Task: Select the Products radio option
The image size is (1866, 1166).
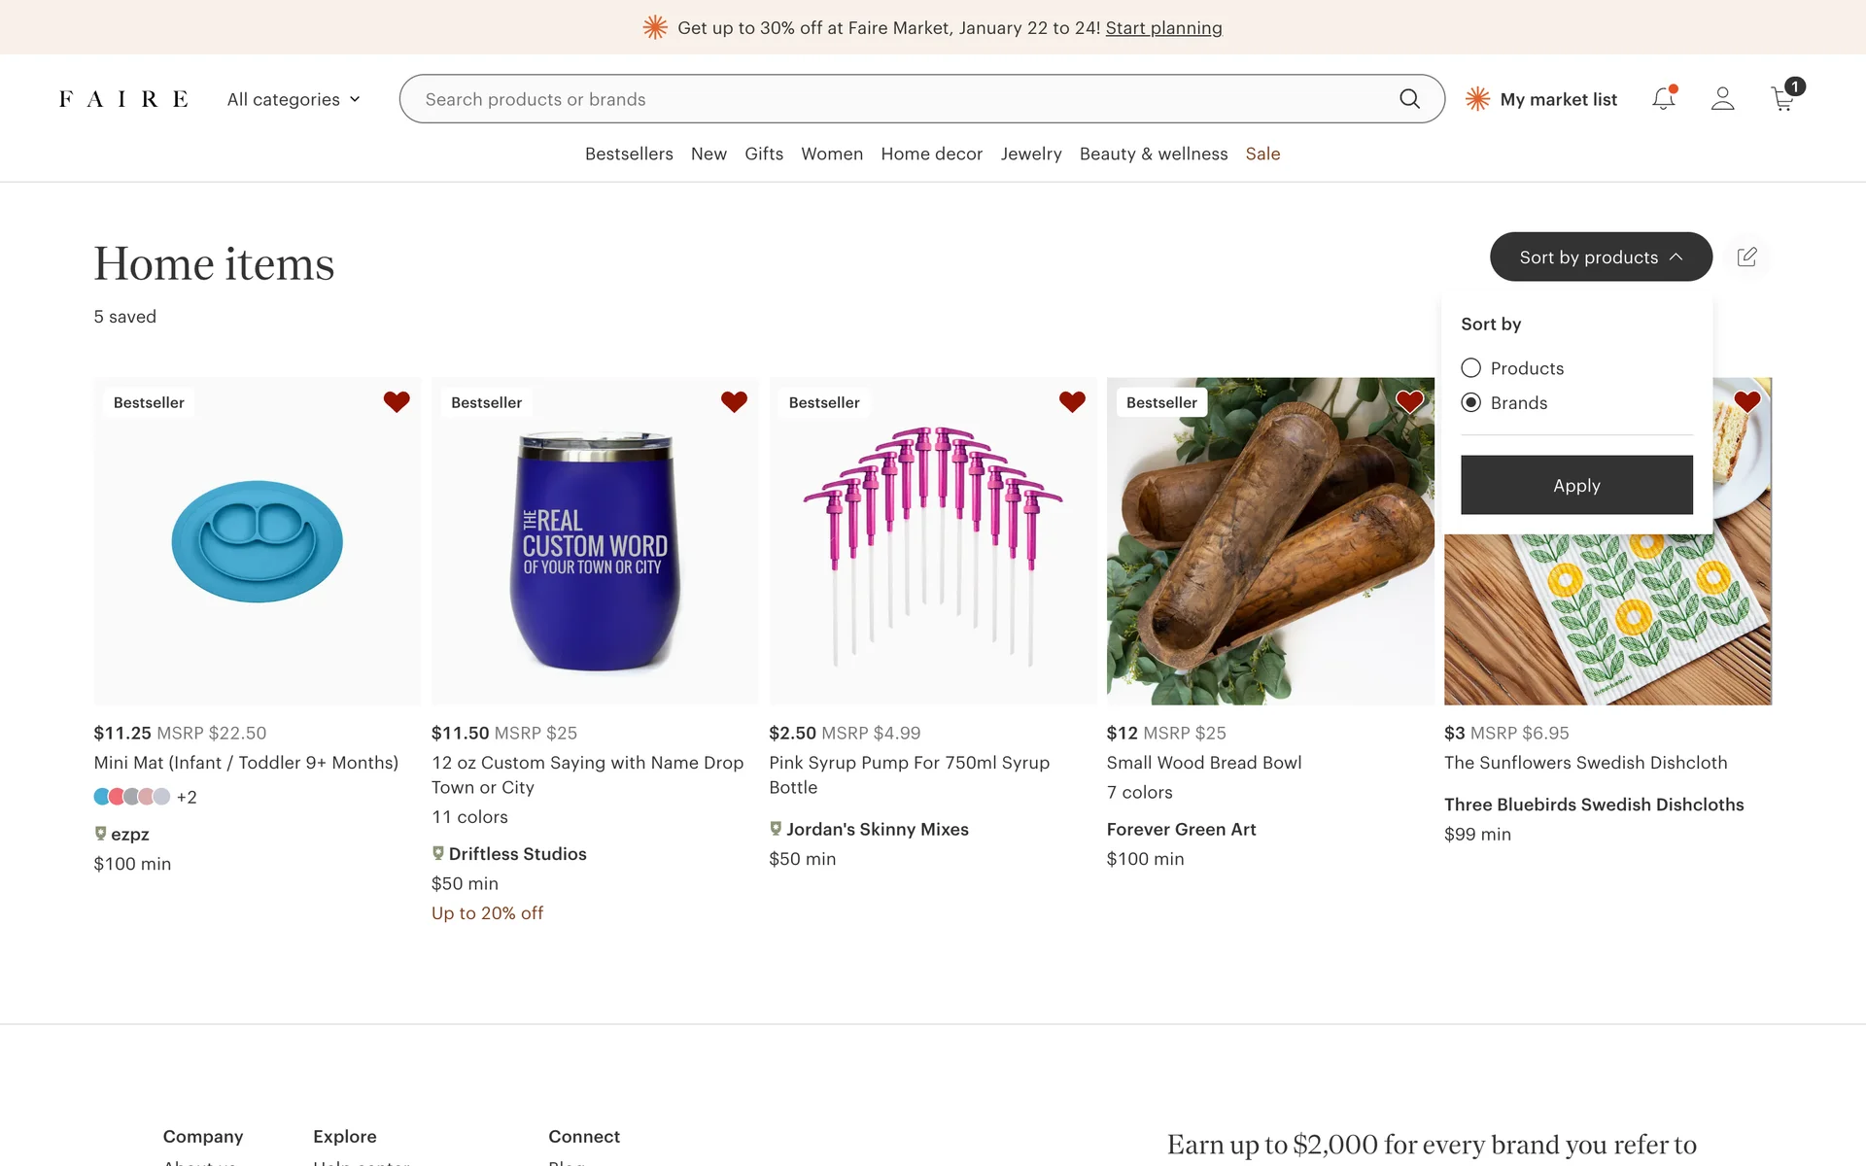Action: [1471, 368]
